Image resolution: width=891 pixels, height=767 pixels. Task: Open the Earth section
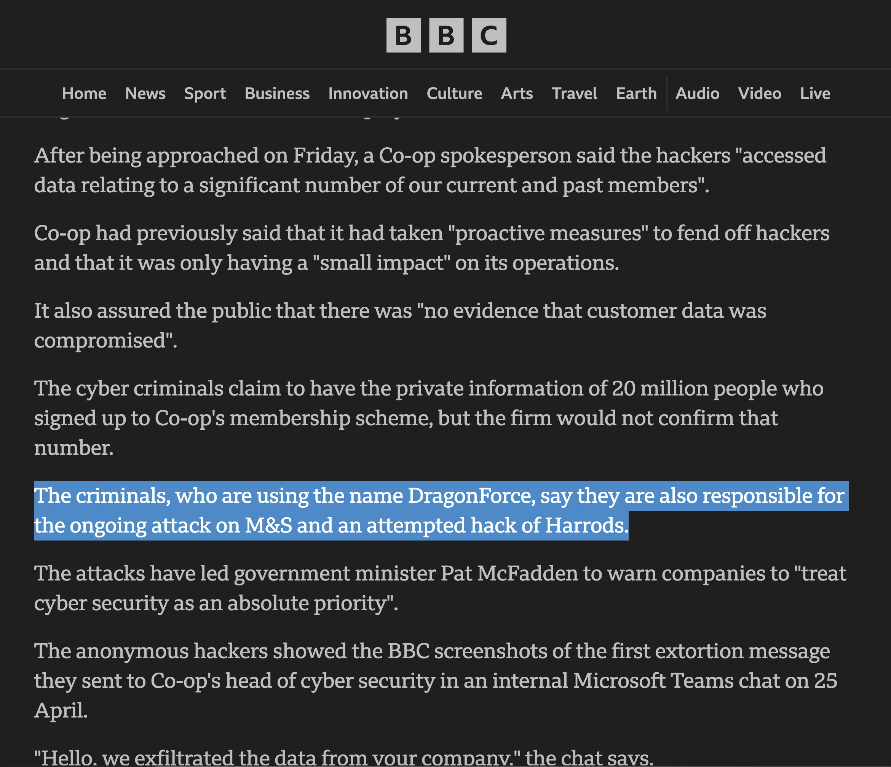[636, 93]
